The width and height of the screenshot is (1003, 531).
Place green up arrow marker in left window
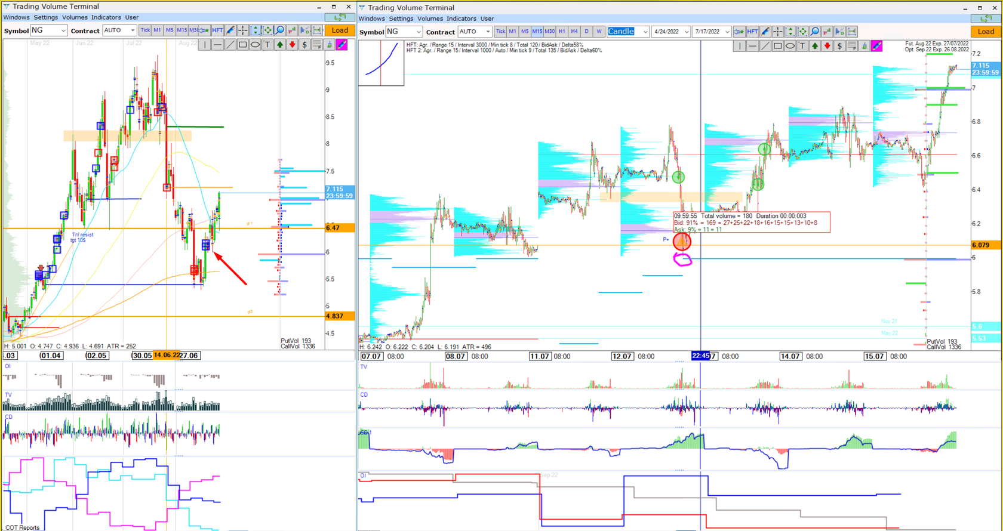279,45
